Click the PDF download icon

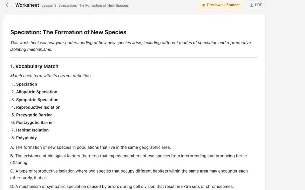click(252, 5)
